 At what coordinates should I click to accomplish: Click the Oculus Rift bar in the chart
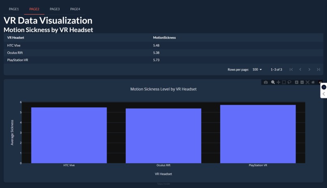point(163,136)
